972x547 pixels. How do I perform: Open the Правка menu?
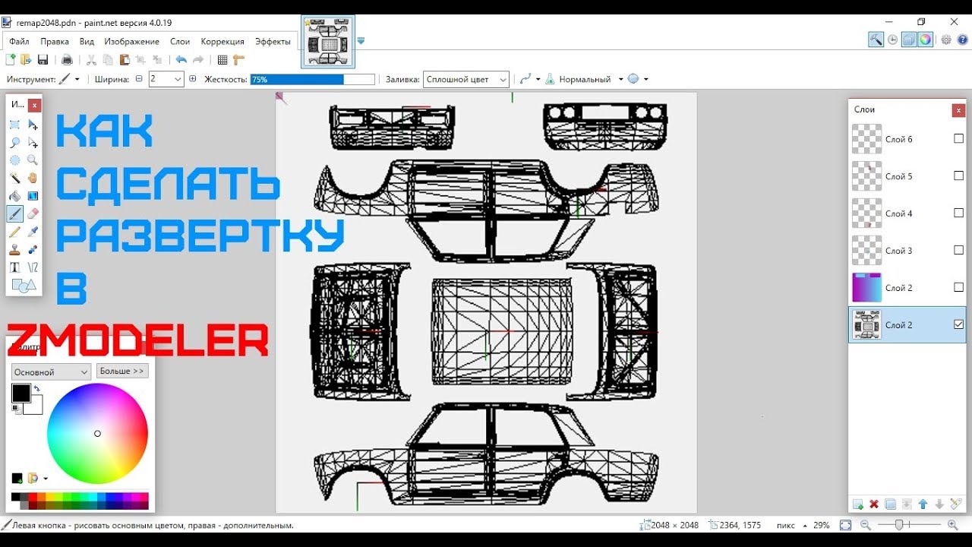click(55, 42)
